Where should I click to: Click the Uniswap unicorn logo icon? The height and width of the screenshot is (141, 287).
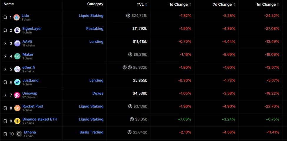pyautogui.click(x=17, y=95)
